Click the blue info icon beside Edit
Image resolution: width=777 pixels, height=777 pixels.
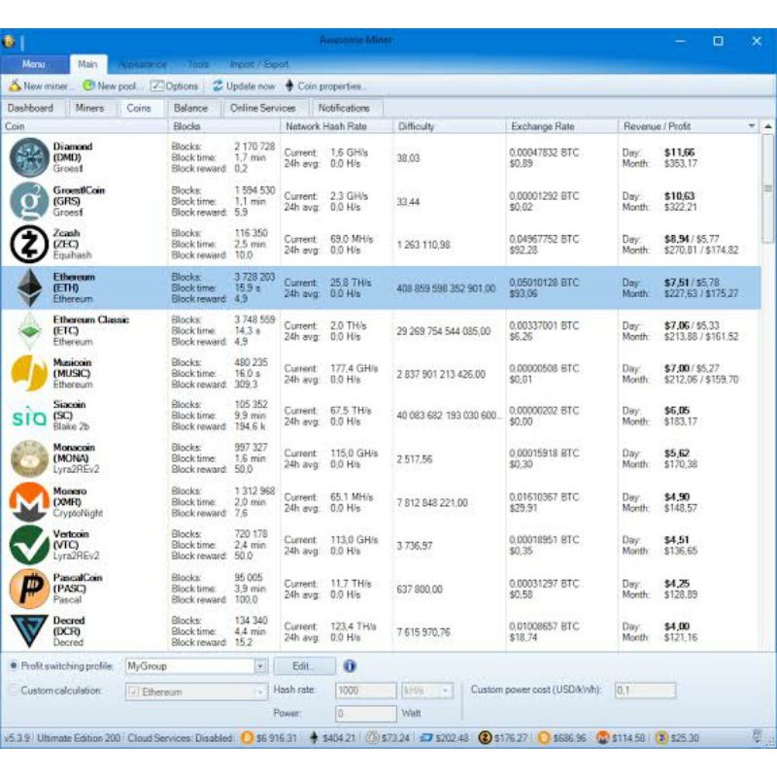pos(350,665)
